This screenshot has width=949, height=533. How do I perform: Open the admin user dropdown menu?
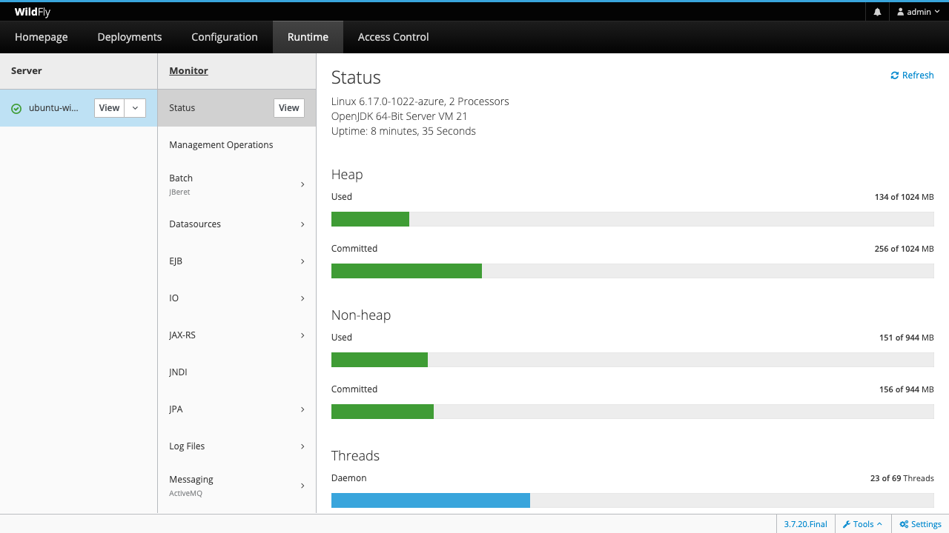point(919,12)
